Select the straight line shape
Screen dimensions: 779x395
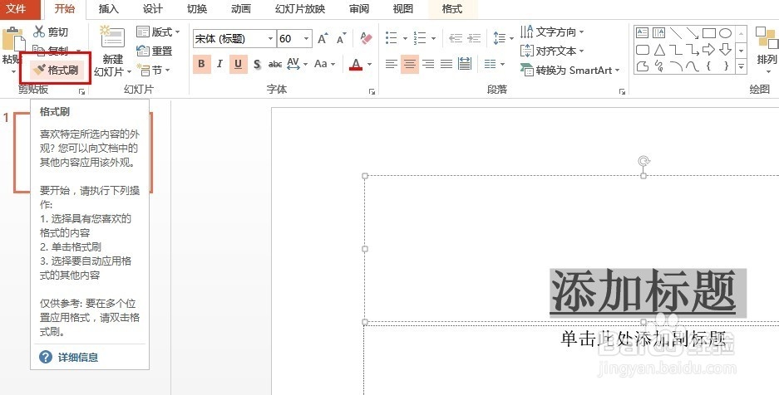(676, 33)
